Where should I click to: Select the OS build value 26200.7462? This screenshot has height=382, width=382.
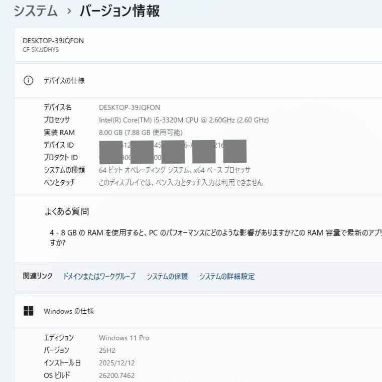(116, 375)
